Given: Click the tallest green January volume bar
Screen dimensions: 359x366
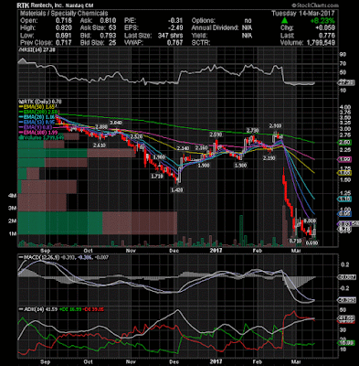Looking at the screenshot, I should [x=241, y=231].
